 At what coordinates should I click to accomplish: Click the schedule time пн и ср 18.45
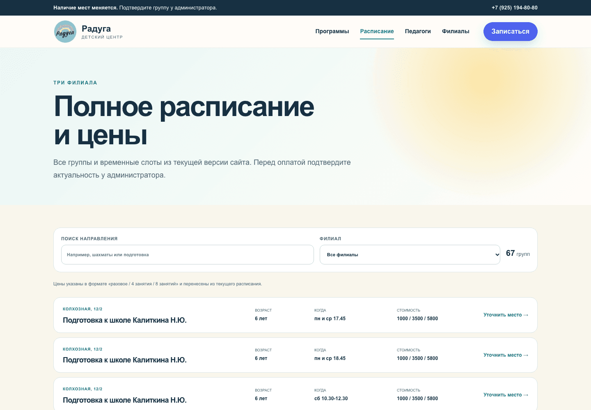click(330, 358)
